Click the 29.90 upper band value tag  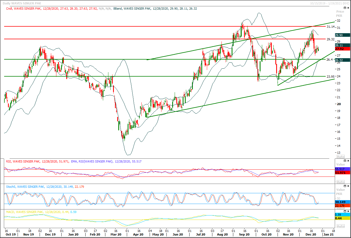pos(342,35)
